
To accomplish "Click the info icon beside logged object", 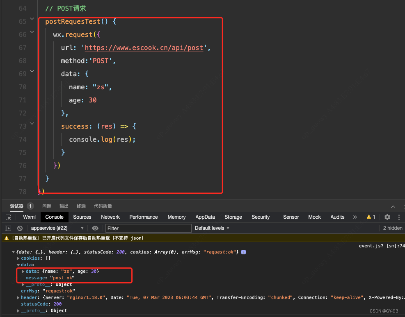I will click(x=243, y=252).
